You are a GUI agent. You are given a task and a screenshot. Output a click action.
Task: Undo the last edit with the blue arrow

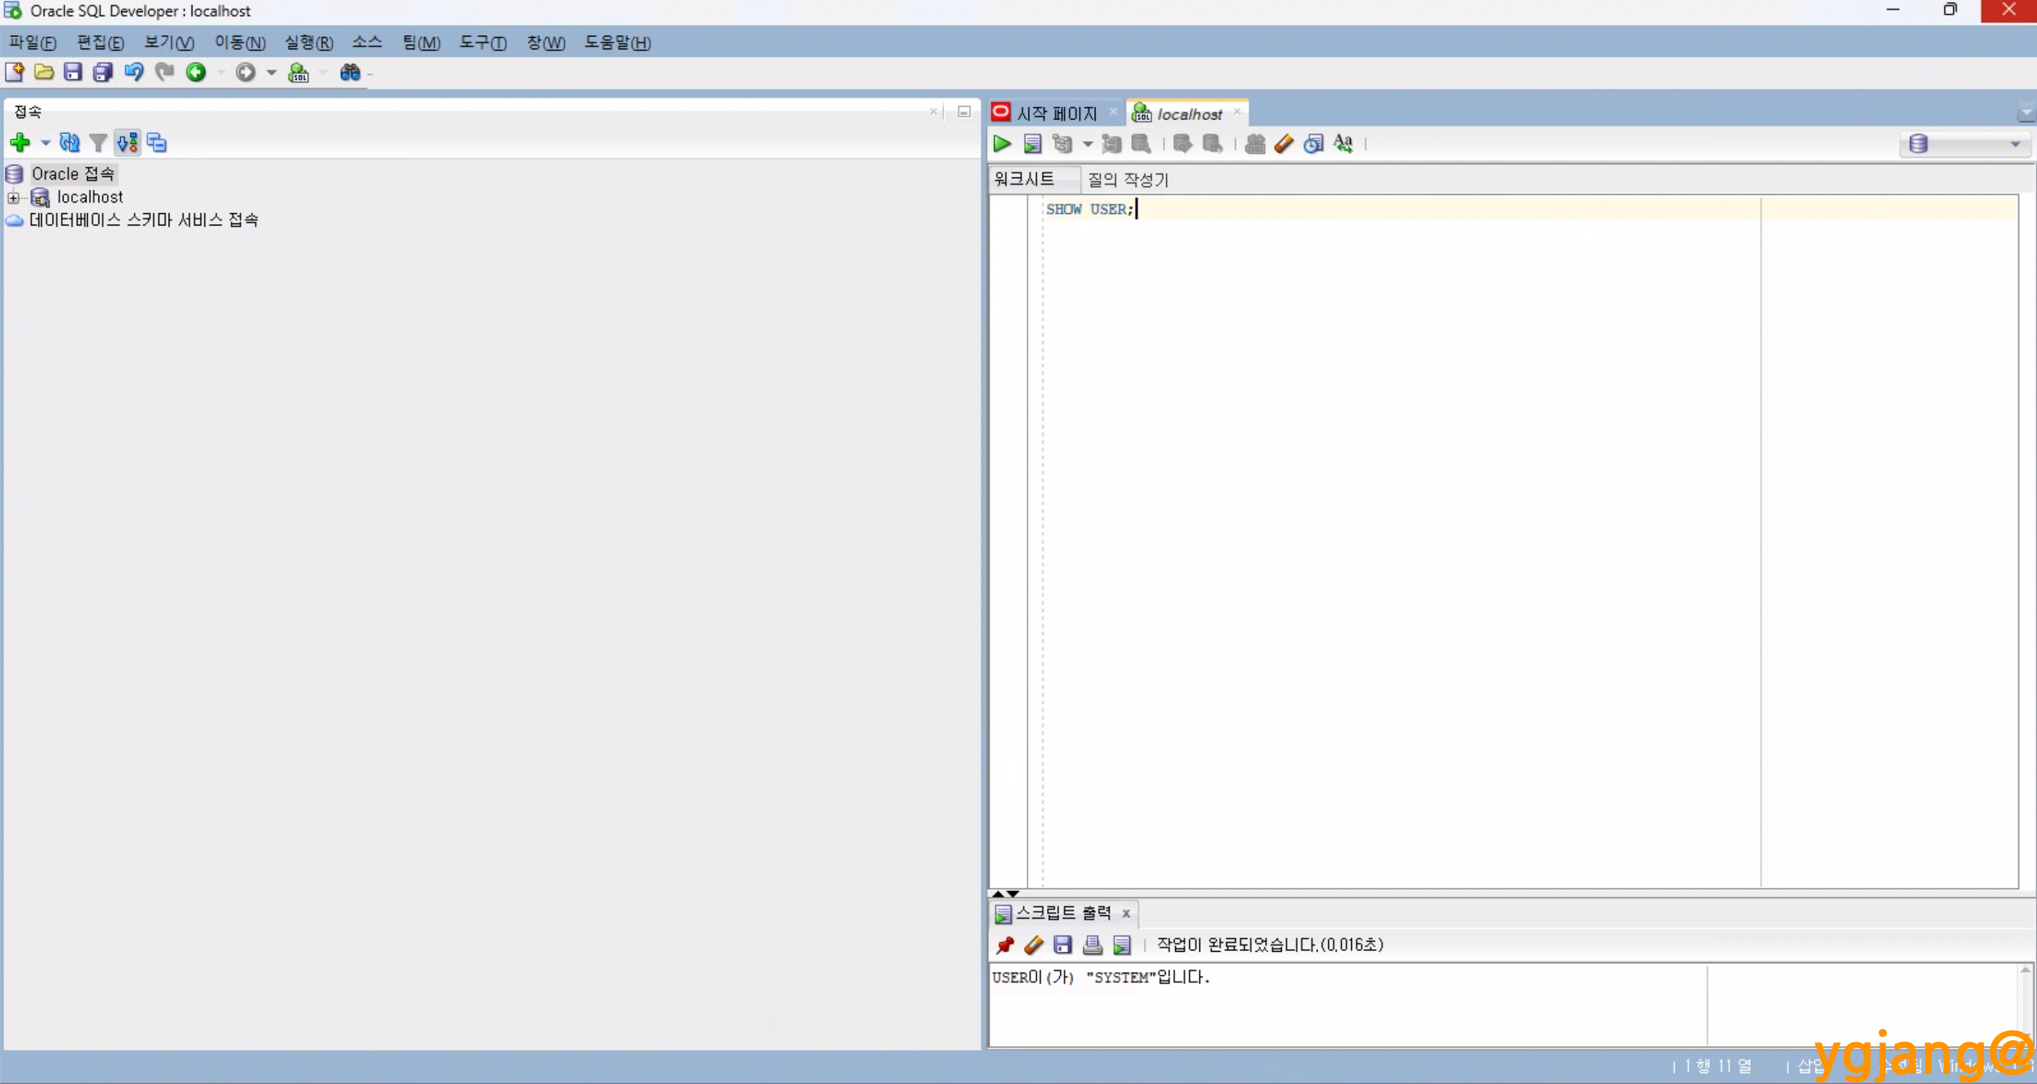pos(134,72)
